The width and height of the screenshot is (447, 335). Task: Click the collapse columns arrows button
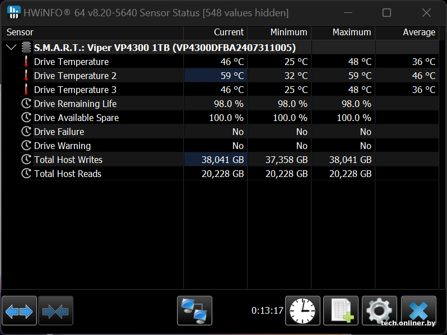[55, 311]
